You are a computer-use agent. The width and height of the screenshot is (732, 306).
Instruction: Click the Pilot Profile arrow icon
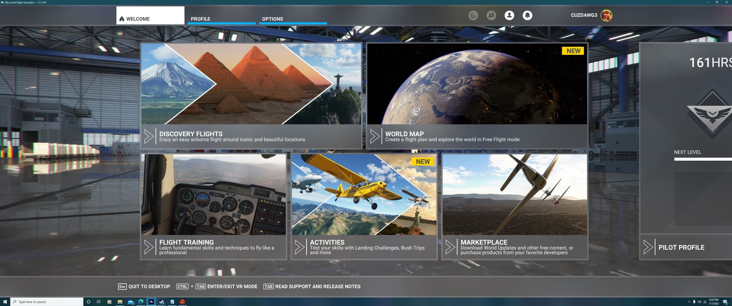648,247
